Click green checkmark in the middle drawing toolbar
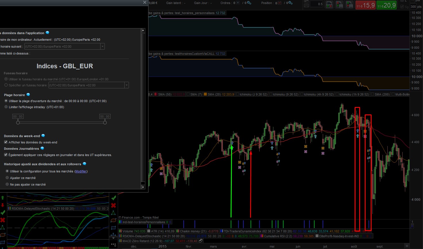The image size is (423, 249). [x=114, y=198]
